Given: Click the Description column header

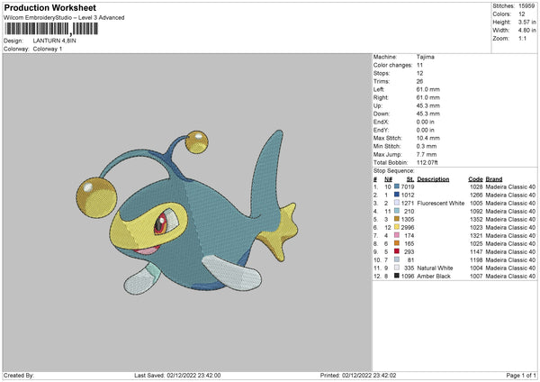Looking at the screenshot, I should 433,178.
